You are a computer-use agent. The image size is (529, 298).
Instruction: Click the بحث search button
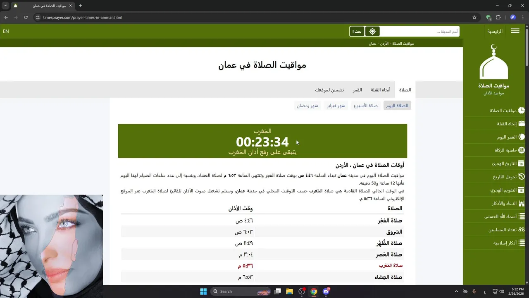point(357,31)
